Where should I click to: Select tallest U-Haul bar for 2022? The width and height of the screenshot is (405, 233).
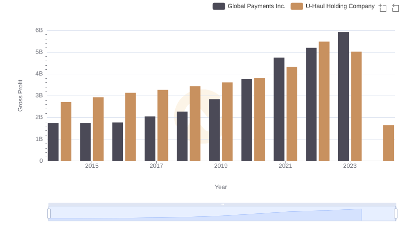324,101
